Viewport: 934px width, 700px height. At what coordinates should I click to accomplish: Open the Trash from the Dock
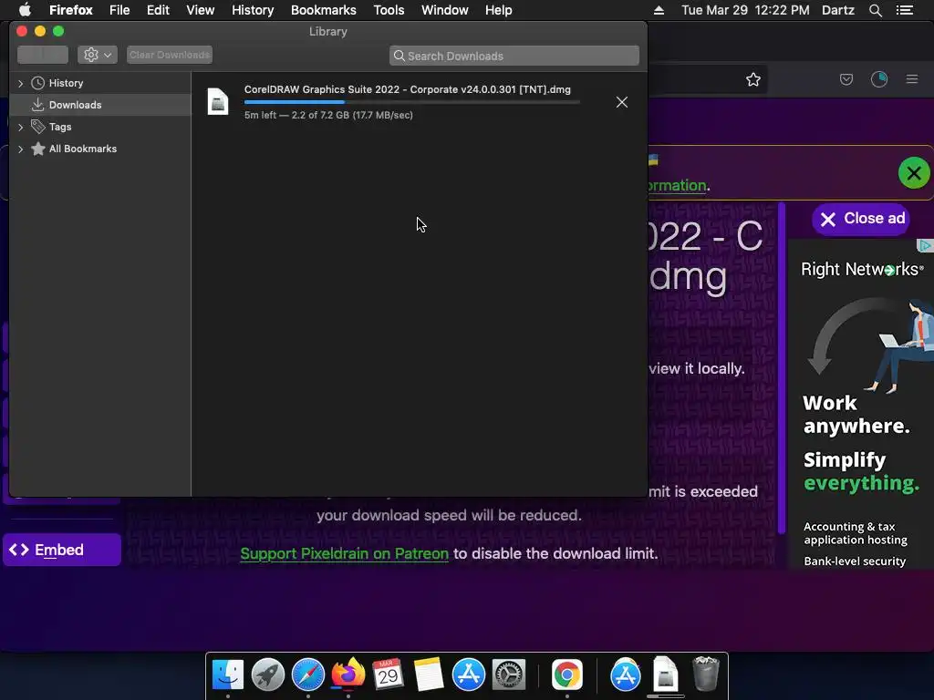point(706,674)
